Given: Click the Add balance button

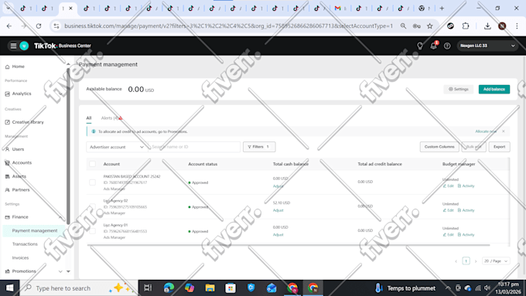Looking at the screenshot, I should [x=494, y=89].
